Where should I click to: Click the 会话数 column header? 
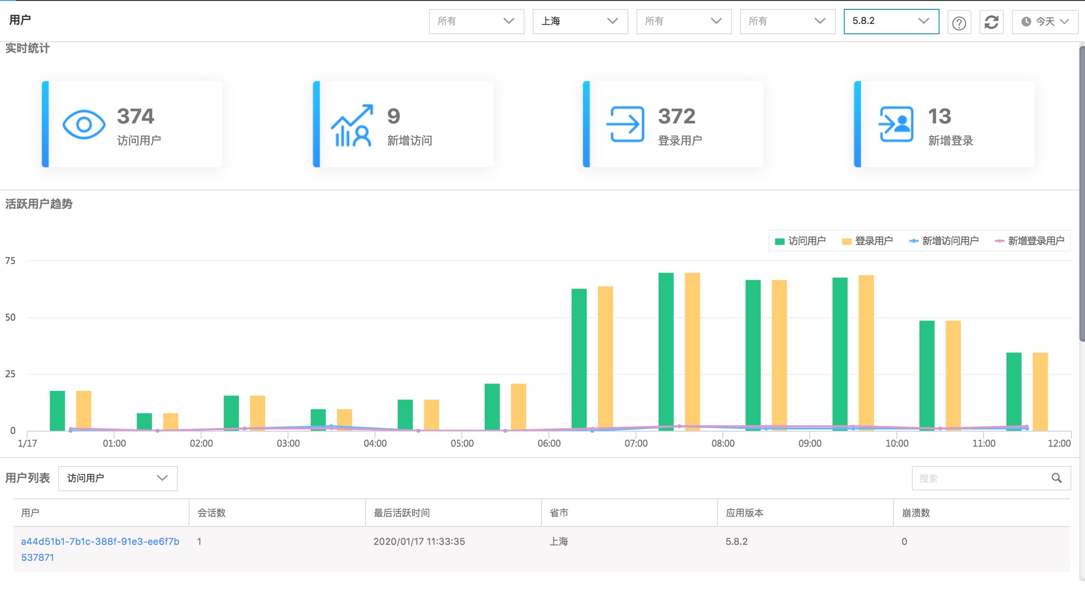[277, 512]
